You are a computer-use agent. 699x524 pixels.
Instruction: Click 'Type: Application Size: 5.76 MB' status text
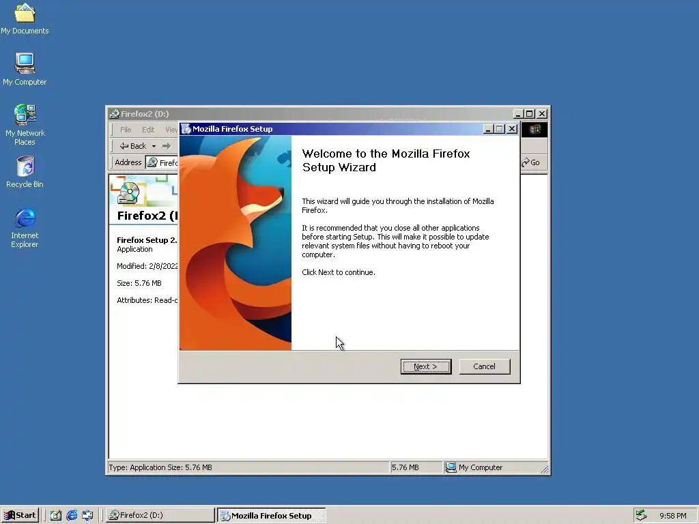pos(160,467)
